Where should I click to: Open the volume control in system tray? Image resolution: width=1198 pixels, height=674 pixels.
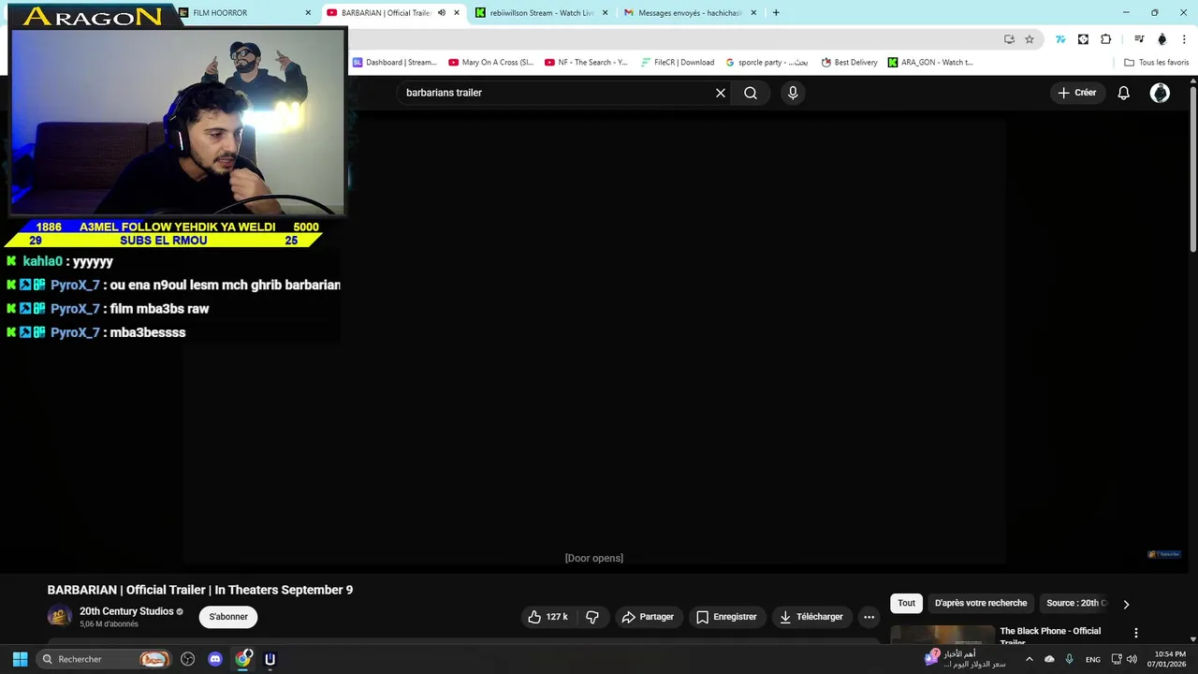point(1132,659)
